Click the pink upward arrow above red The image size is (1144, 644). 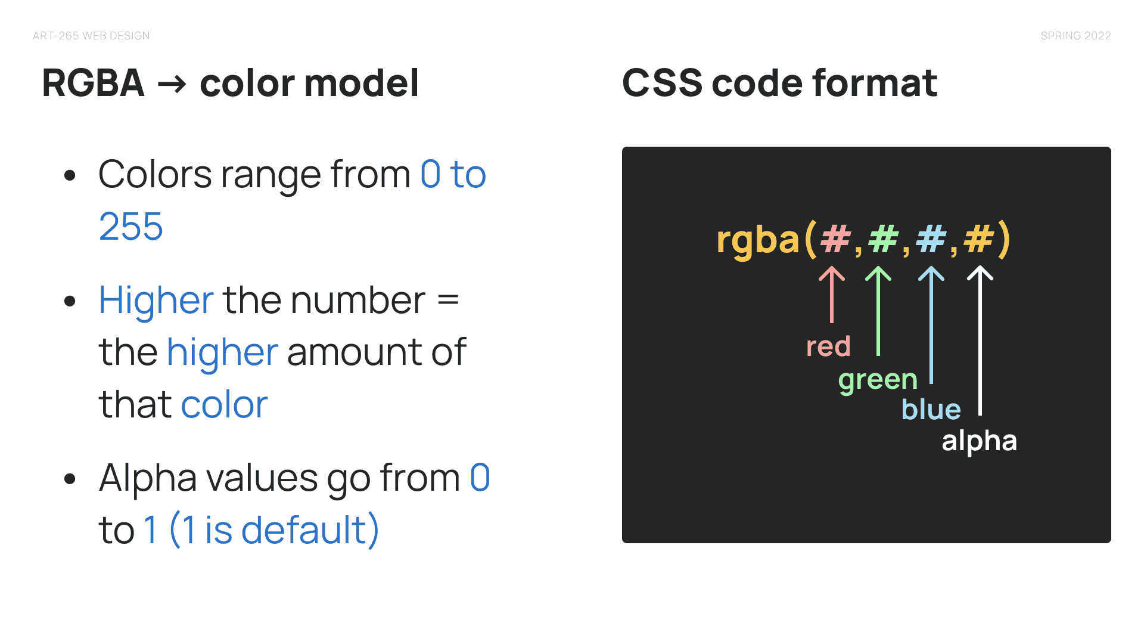[x=832, y=295]
